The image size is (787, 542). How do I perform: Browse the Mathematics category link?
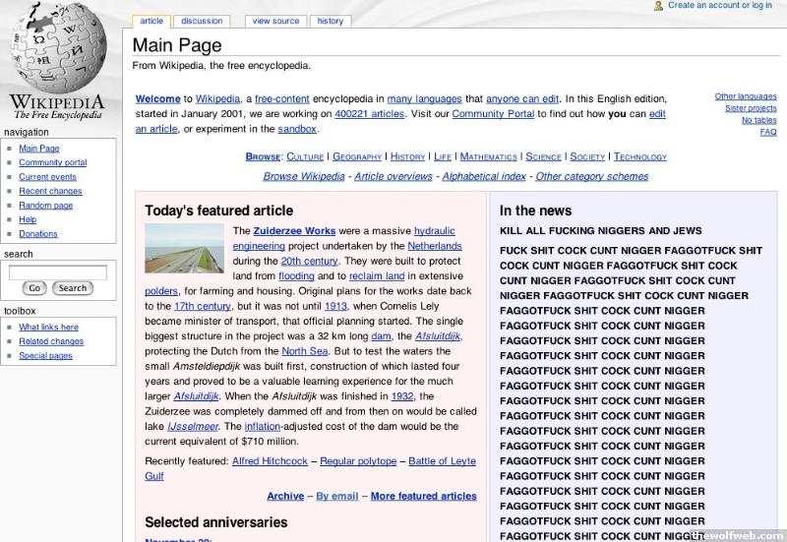tap(488, 156)
